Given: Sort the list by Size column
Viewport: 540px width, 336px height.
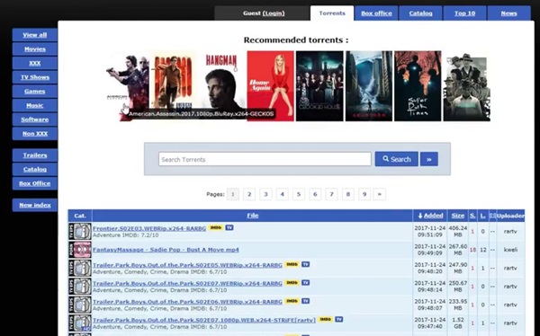Looking at the screenshot, I should coord(458,216).
